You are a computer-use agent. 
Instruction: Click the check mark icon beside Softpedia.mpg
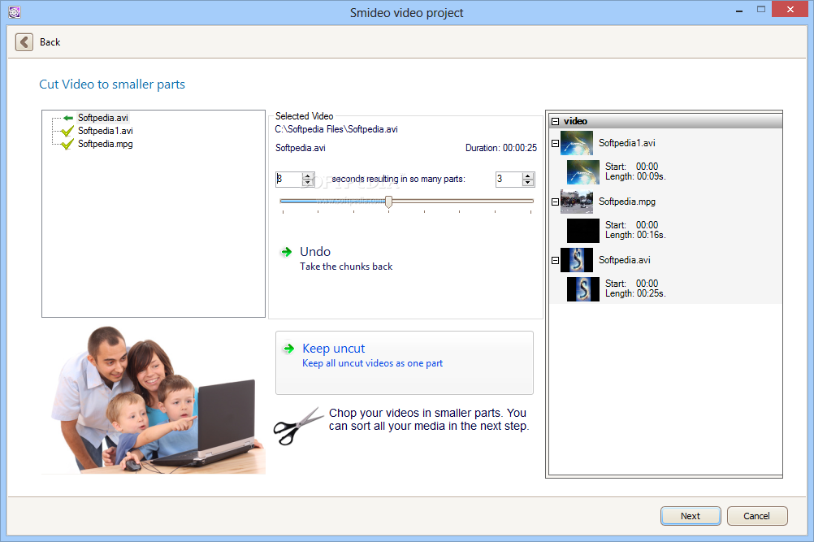click(67, 144)
